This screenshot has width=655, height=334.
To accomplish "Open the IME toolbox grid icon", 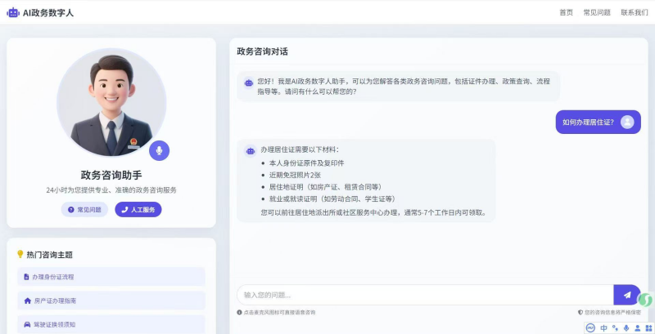I will pyautogui.click(x=648, y=327).
